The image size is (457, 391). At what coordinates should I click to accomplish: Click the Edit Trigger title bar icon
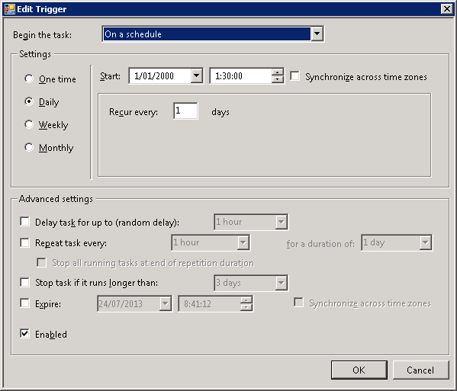coord(10,9)
